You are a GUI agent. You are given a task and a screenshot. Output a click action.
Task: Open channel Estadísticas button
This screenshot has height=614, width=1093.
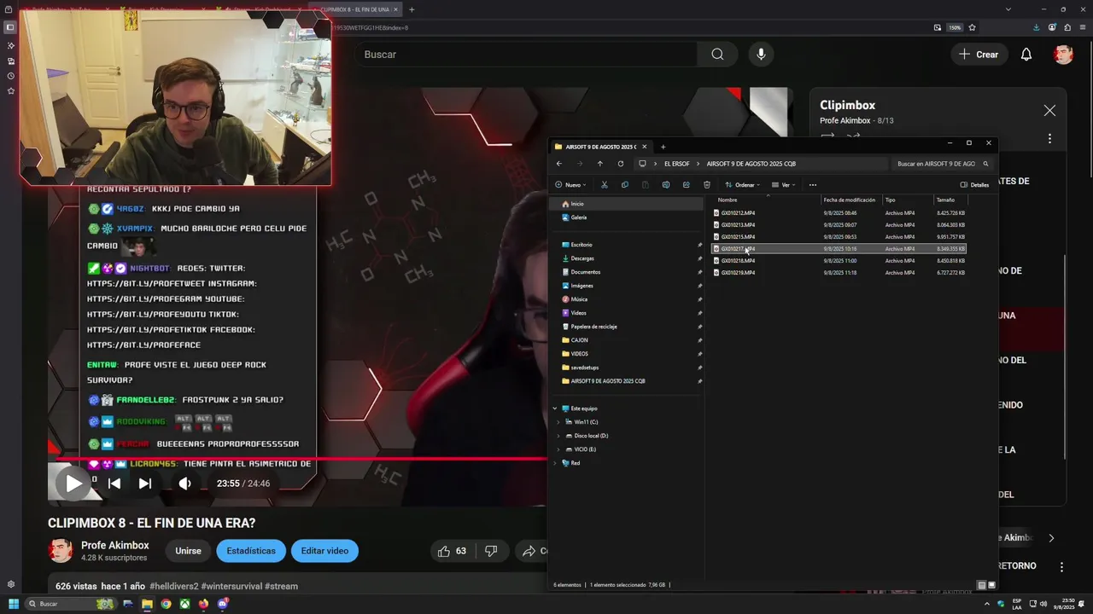click(251, 551)
